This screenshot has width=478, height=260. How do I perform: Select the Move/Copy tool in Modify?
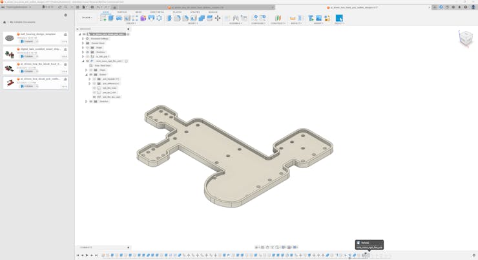218,18
